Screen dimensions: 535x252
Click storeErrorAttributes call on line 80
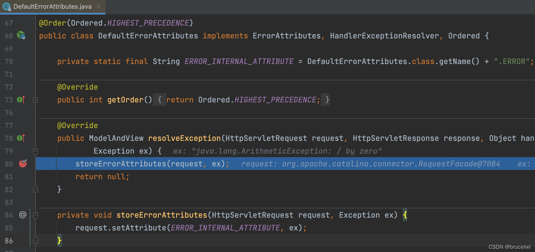(121, 164)
